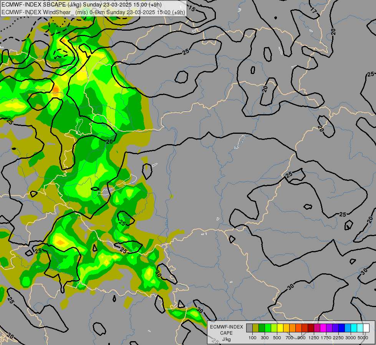
Task: Click the CAPE label in the legend
Action: click(226, 333)
